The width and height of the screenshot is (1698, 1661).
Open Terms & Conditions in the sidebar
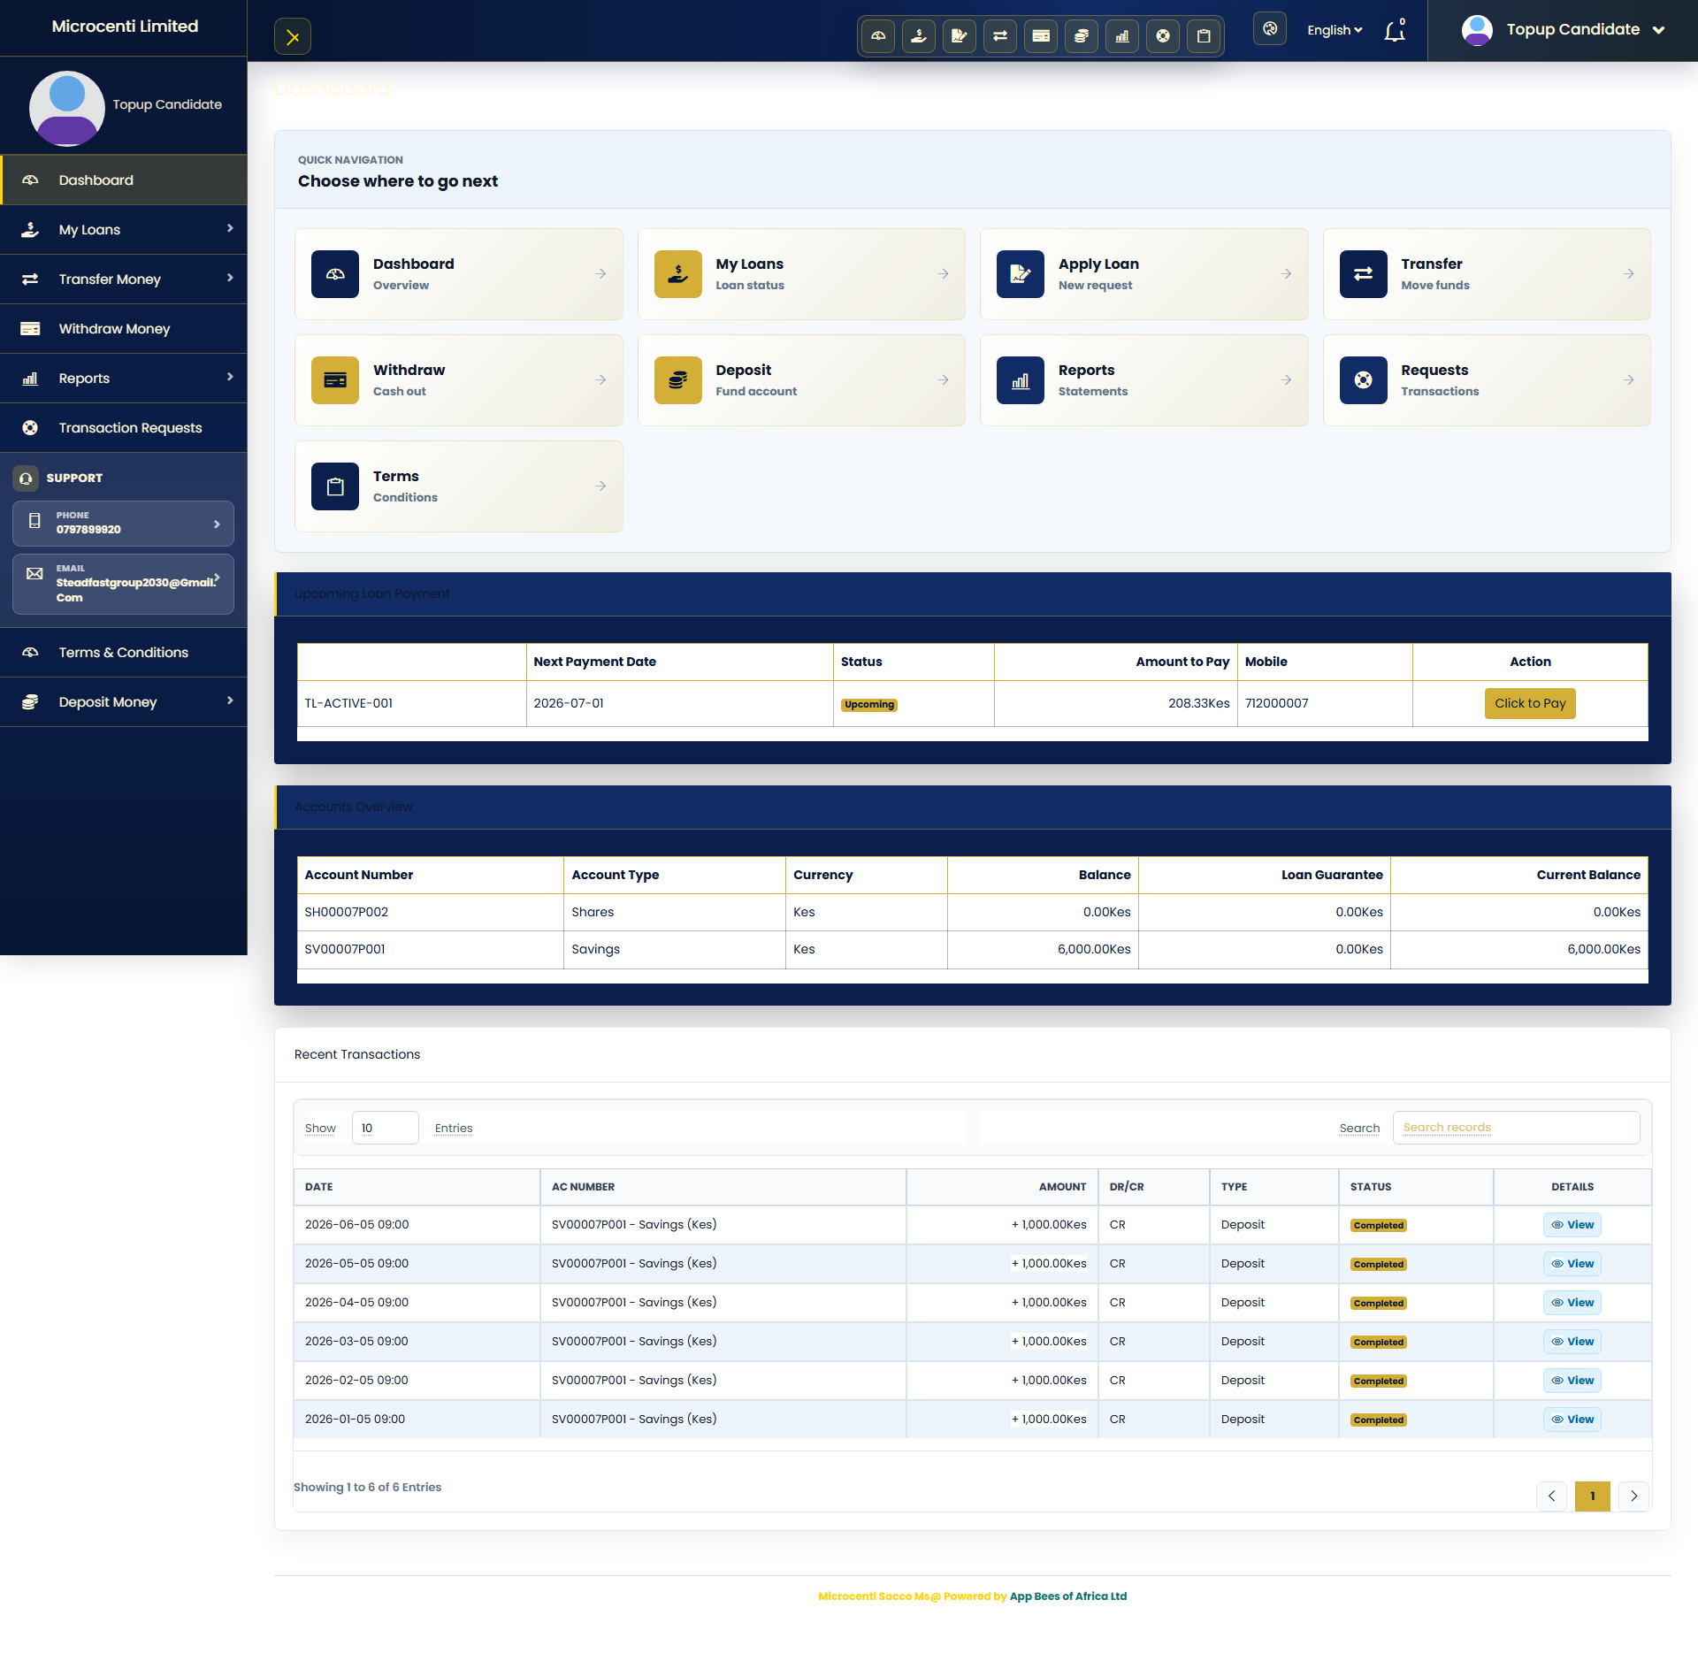point(124,653)
